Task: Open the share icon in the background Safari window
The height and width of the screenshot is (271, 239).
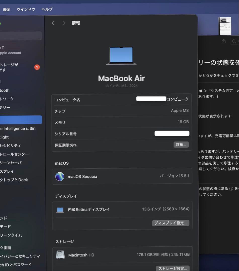Action: point(224,41)
